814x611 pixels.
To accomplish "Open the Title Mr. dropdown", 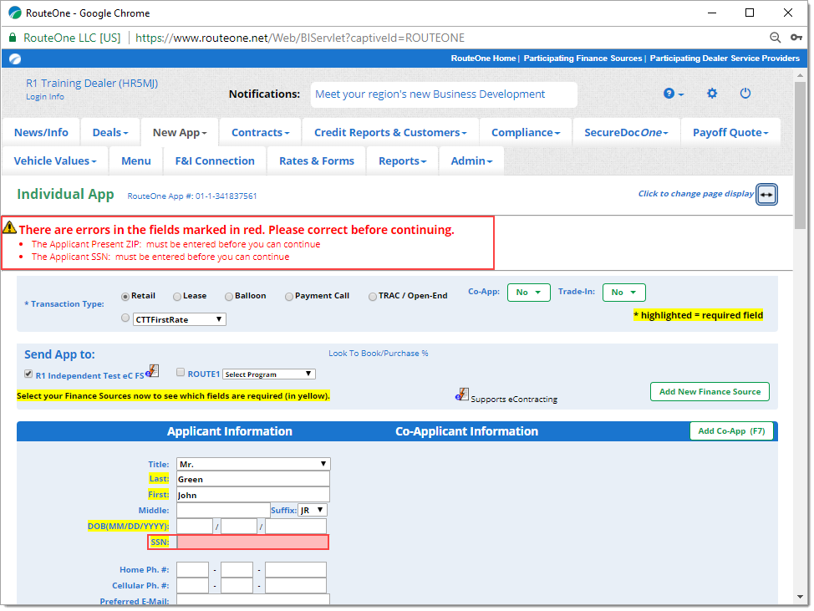I will click(x=253, y=464).
